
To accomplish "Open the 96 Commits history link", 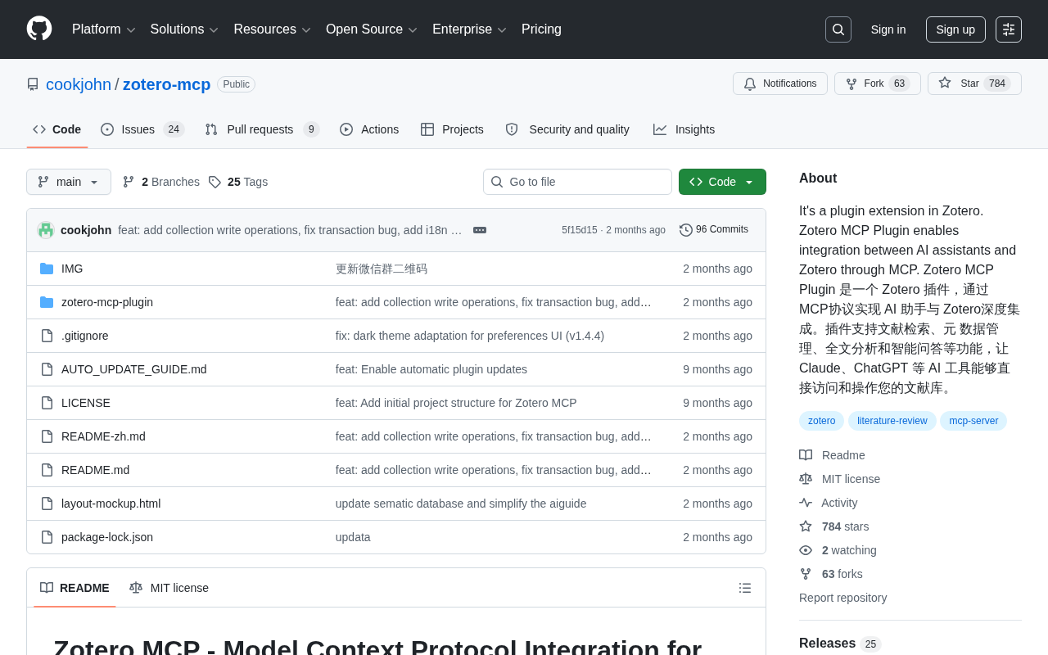I will 714,230.
